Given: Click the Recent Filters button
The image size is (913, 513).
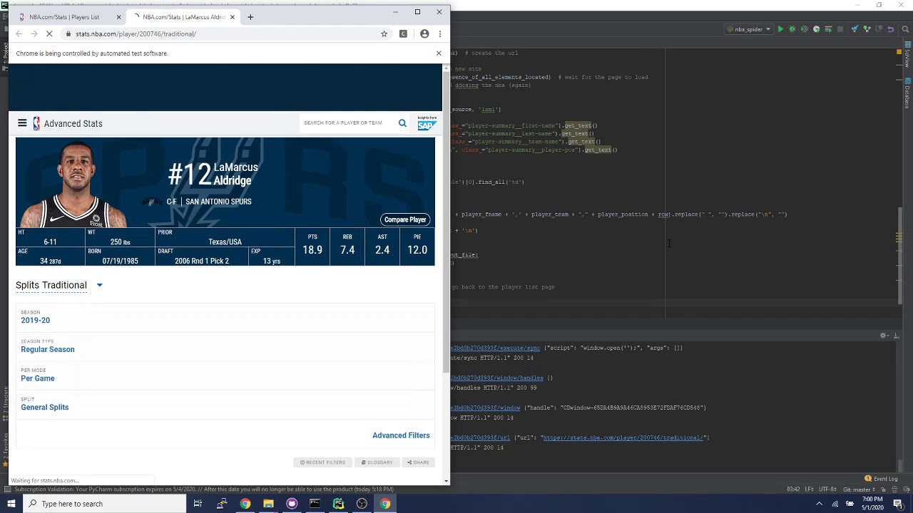Looking at the screenshot, I should coord(323,462).
